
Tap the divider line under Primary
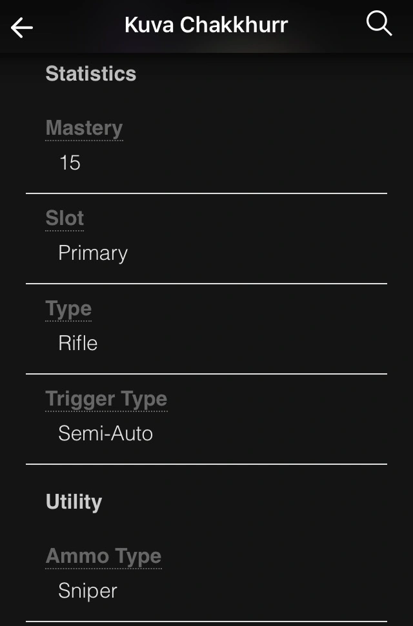pos(206,284)
